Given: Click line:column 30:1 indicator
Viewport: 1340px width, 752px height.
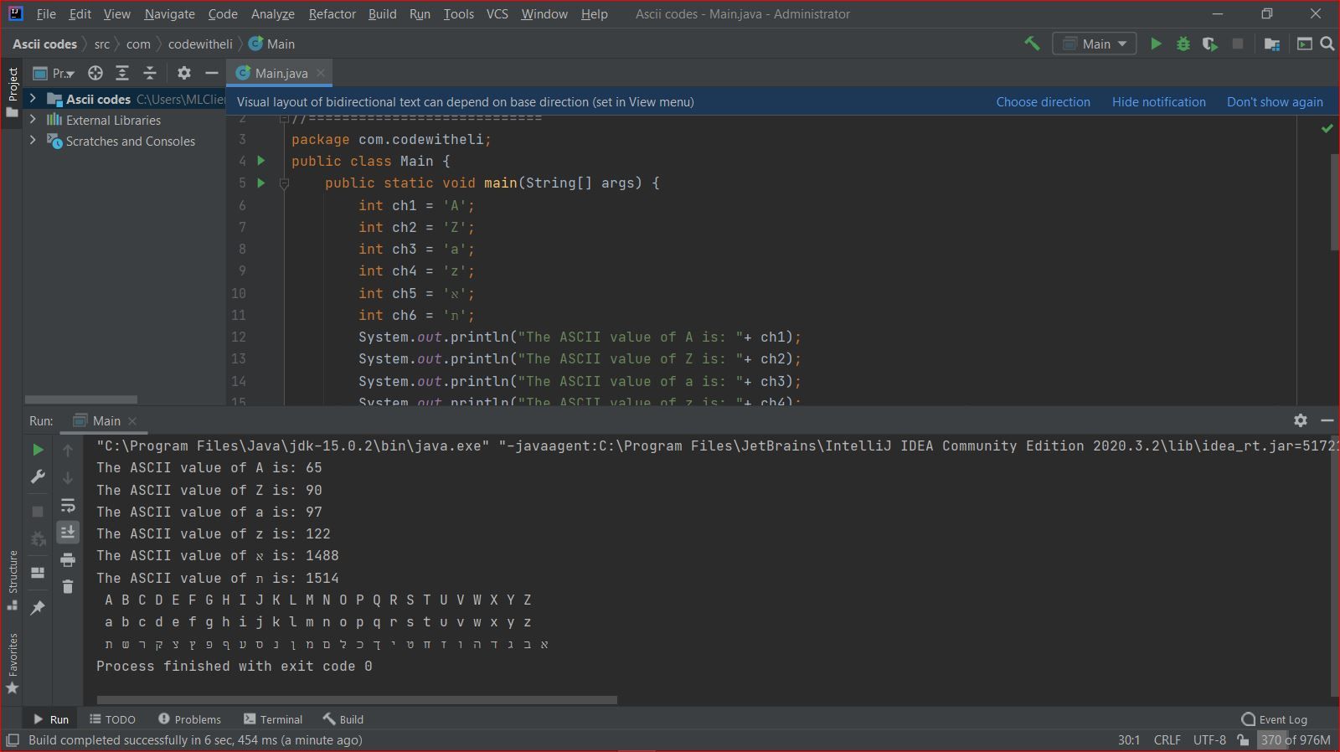Looking at the screenshot, I should (1128, 740).
